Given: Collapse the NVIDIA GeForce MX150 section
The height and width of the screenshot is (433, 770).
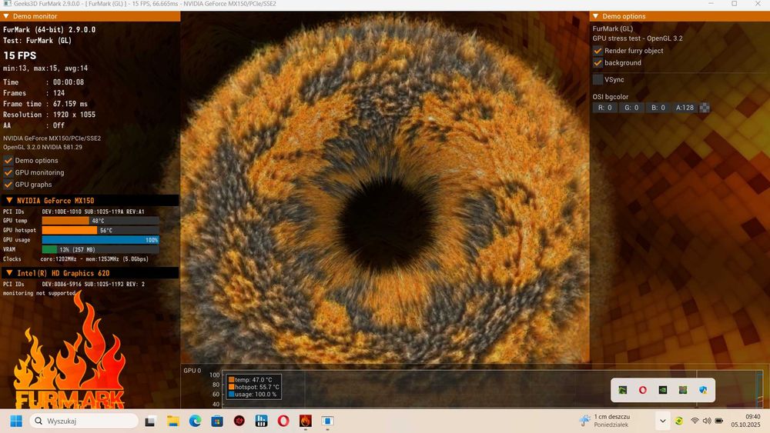Looking at the screenshot, I should (9, 201).
